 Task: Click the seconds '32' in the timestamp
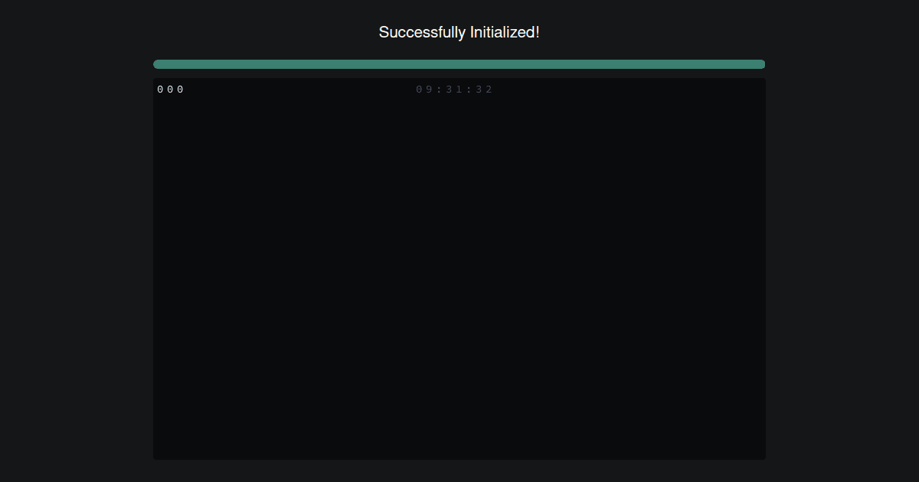tap(485, 90)
